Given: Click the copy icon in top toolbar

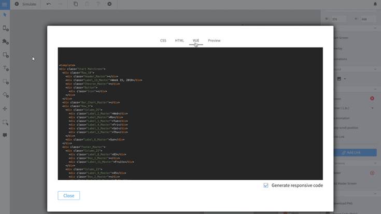Looking at the screenshot, I should click(x=76, y=4).
